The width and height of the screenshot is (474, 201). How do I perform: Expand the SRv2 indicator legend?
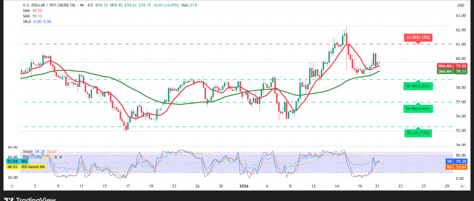click(27, 22)
